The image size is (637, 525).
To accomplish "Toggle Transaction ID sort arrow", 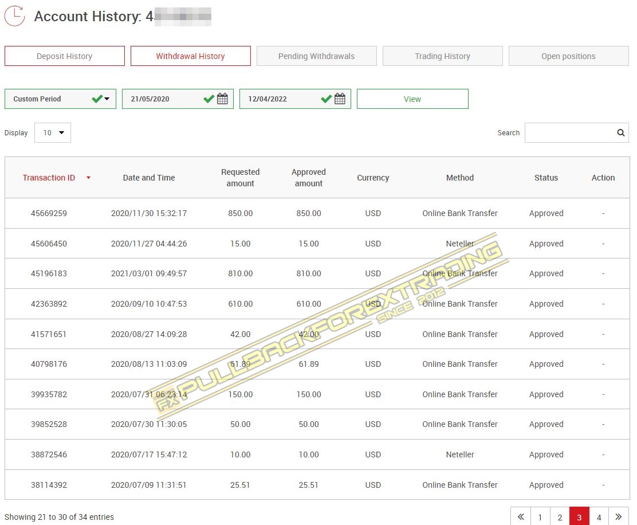I will point(88,178).
